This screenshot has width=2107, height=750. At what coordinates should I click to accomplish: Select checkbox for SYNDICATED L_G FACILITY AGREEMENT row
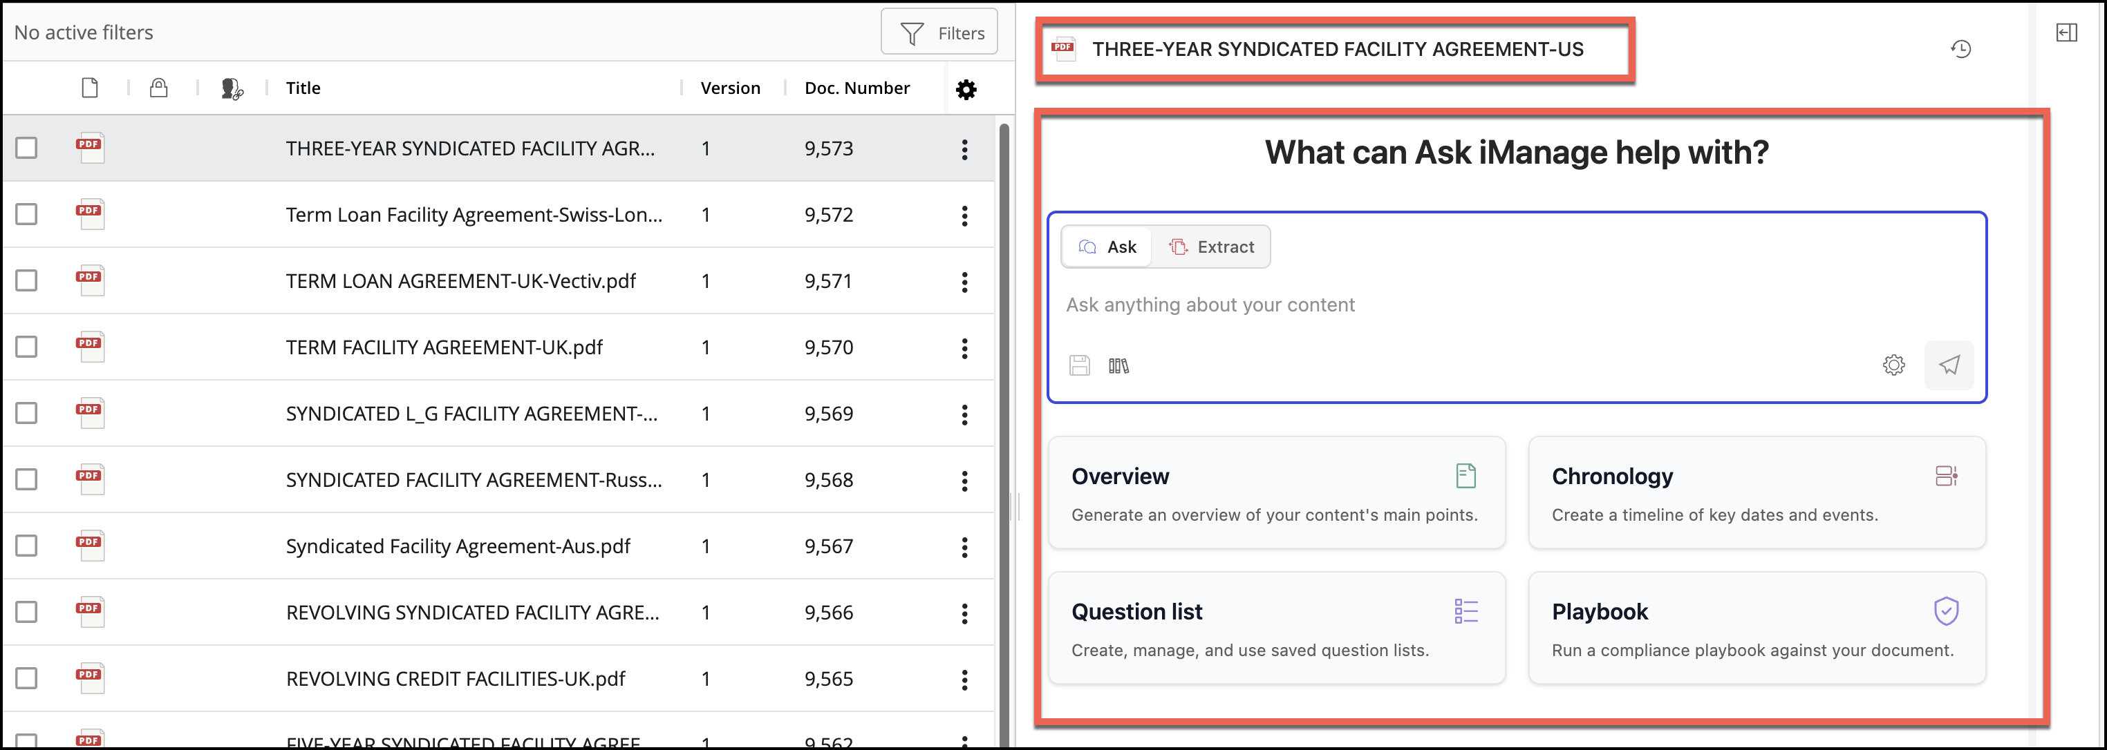coord(27,412)
